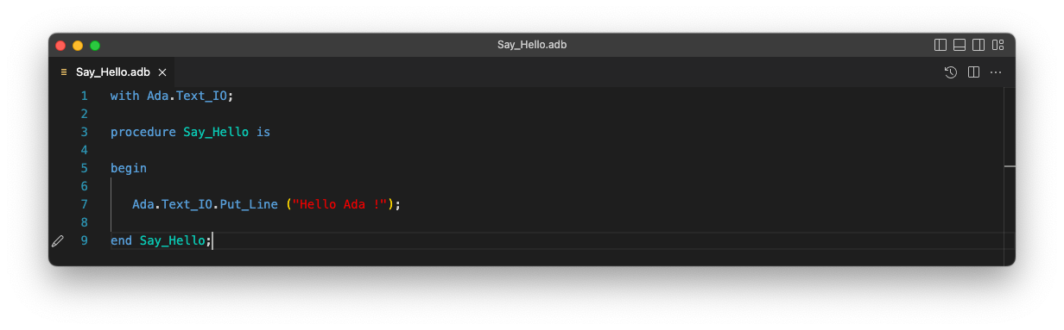Place cursor in the "Hello Ada !" string

[340, 204]
